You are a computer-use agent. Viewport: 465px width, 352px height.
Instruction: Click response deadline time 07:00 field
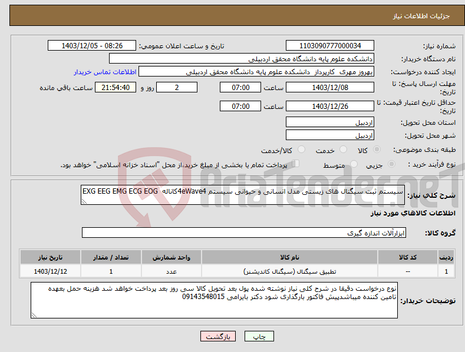(240, 87)
